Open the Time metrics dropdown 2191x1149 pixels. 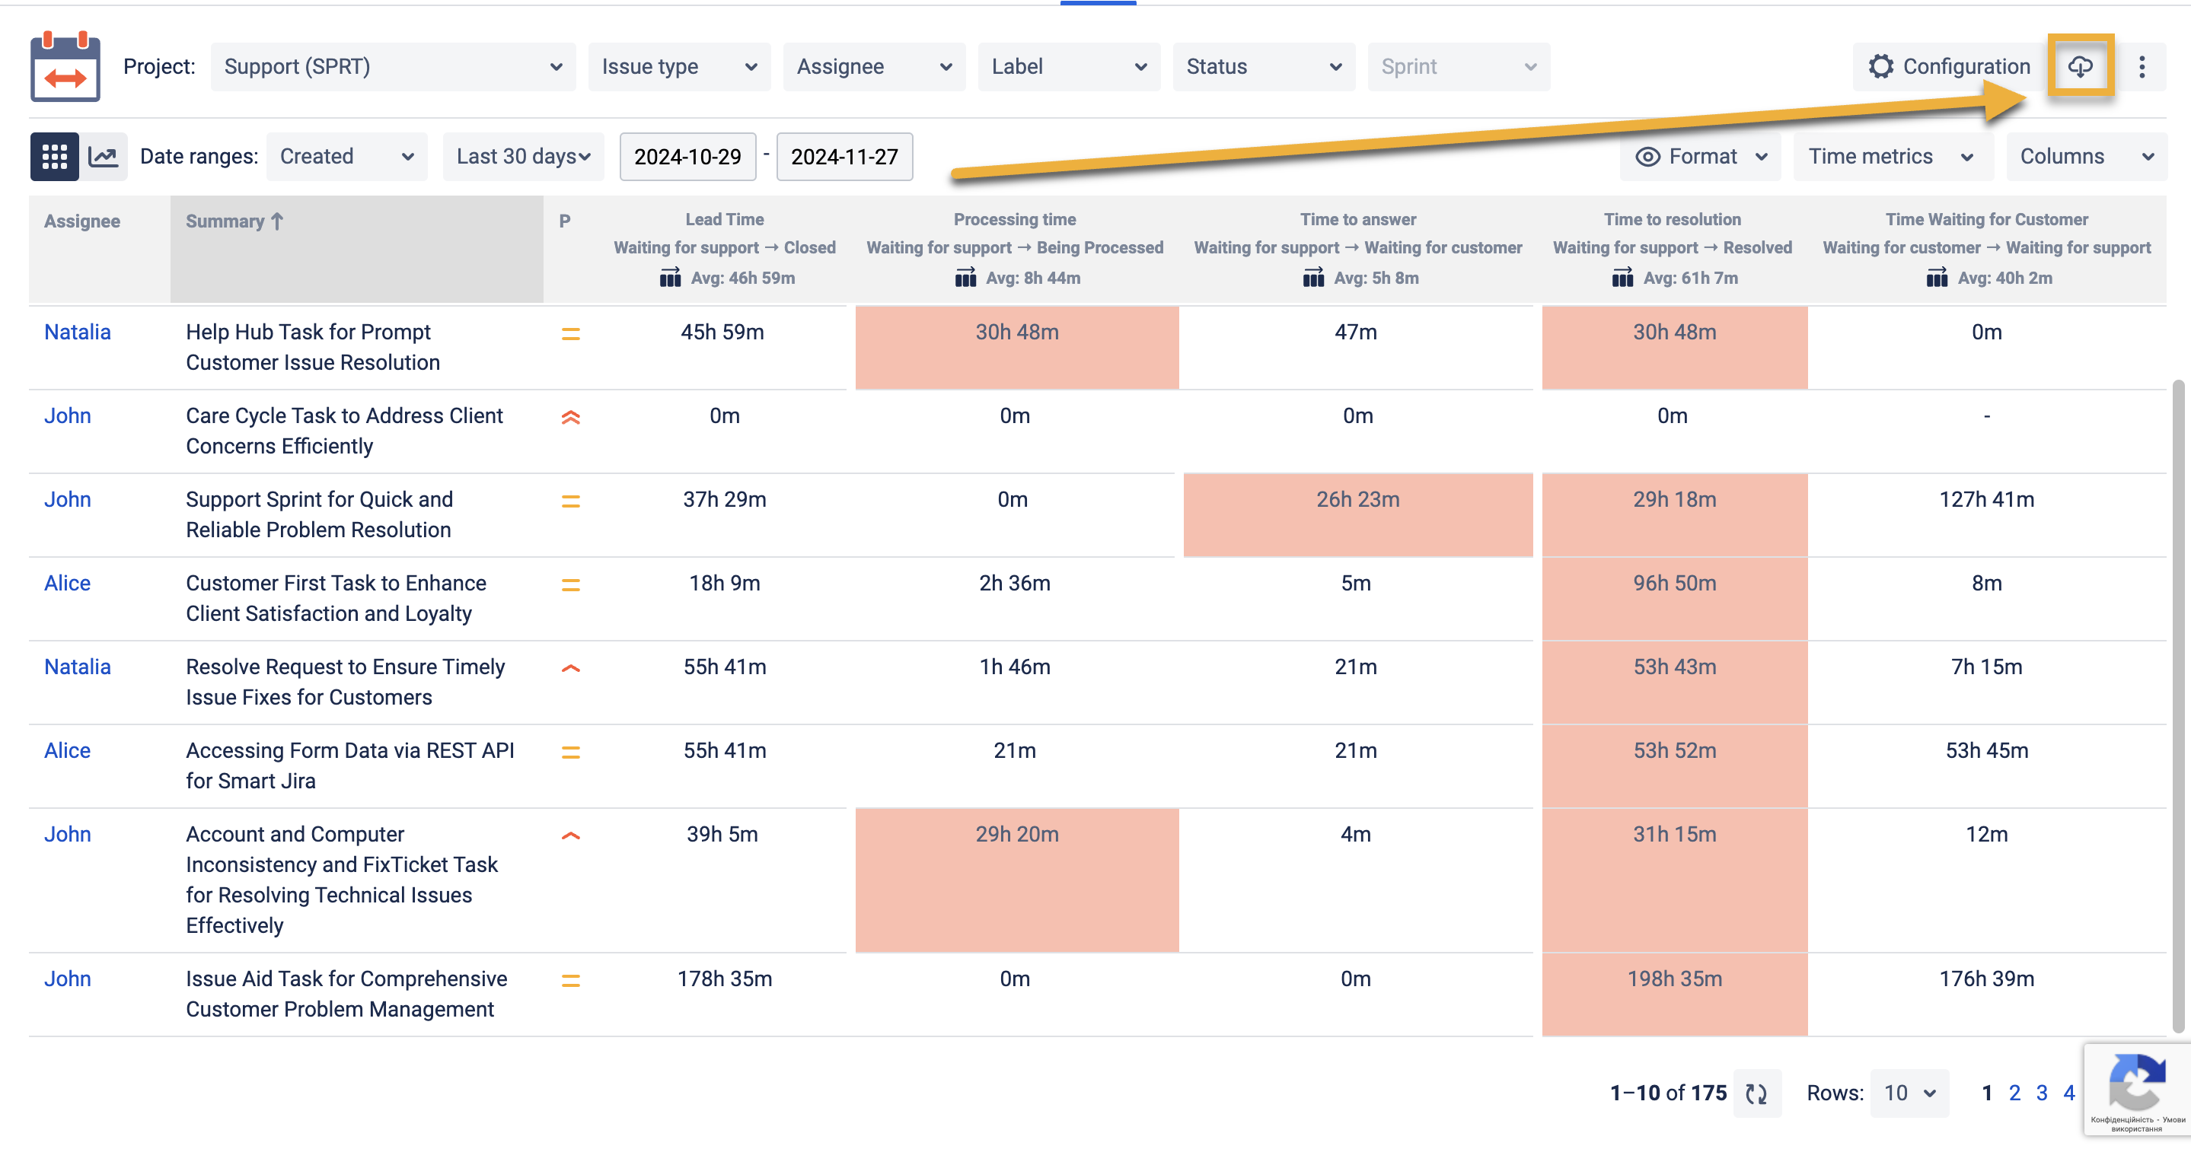tap(1893, 157)
